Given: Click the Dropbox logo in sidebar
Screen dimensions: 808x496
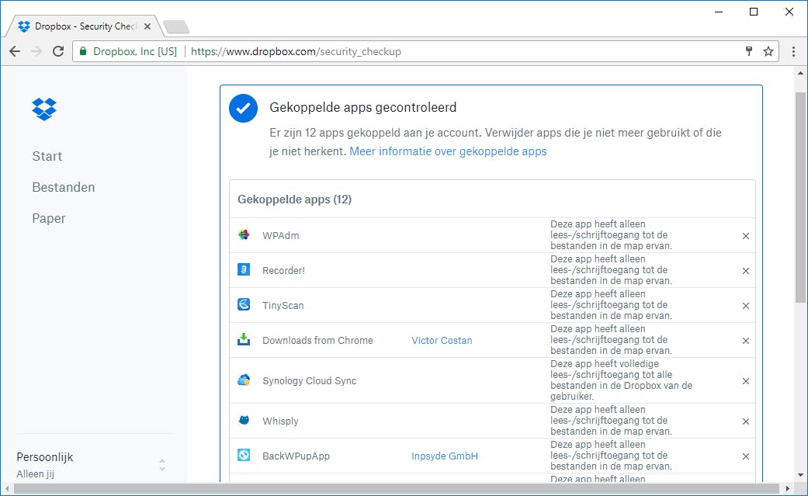Looking at the screenshot, I should click(44, 109).
